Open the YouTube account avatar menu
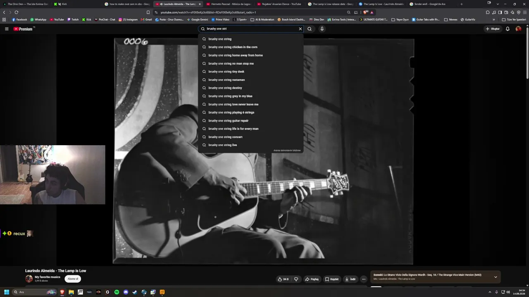Image resolution: width=529 pixels, height=297 pixels. click(x=518, y=29)
